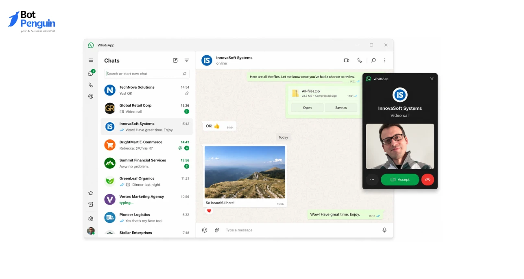Viewport: 524px width, 279px height.
Task: Click Open on All-files.zip
Action: [307, 108]
